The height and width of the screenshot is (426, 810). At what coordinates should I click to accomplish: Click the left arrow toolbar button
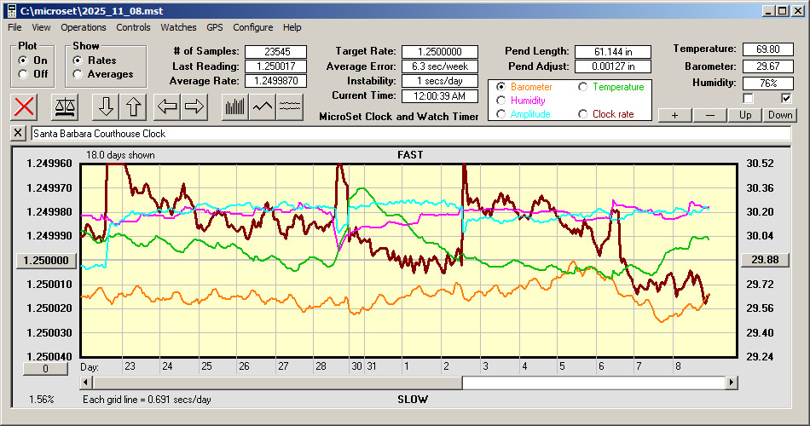pyautogui.click(x=167, y=106)
